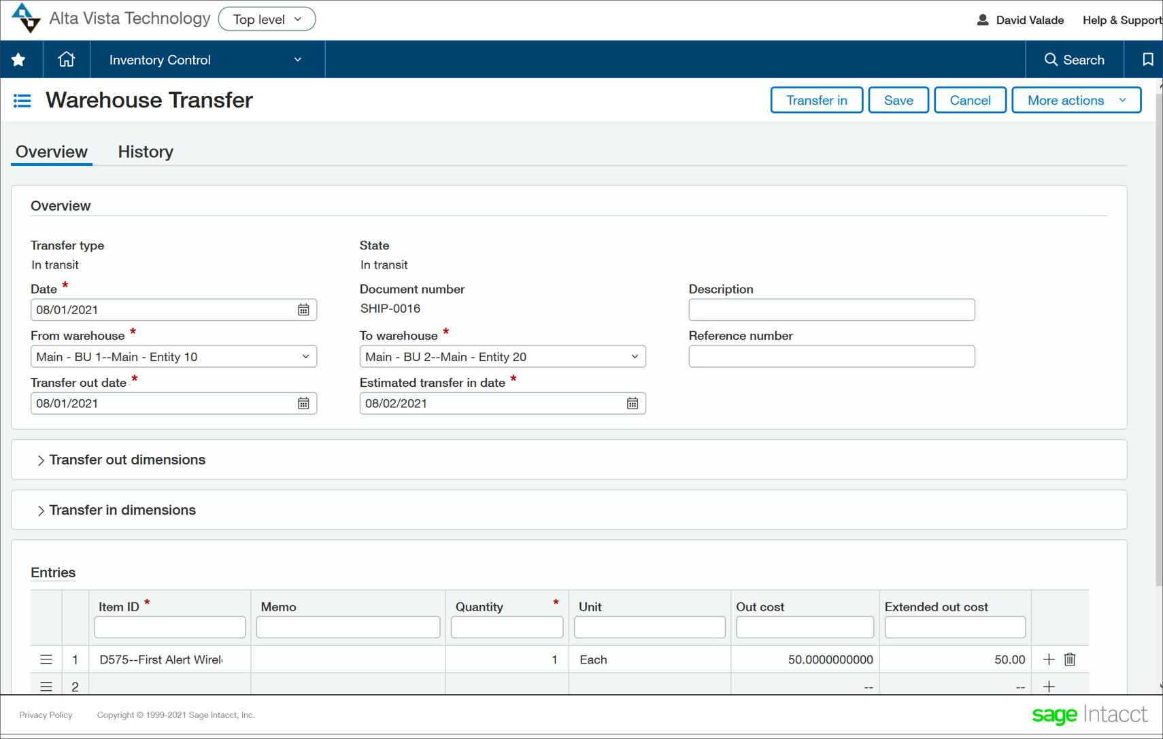The height and width of the screenshot is (739, 1163).
Task: Click the David Valade user name
Action: [1030, 20]
